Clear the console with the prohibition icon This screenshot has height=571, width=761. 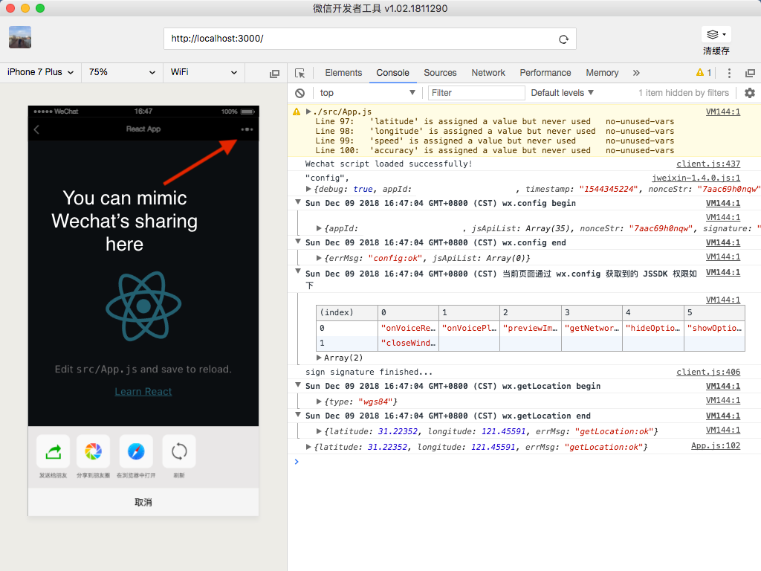[x=299, y=92]
